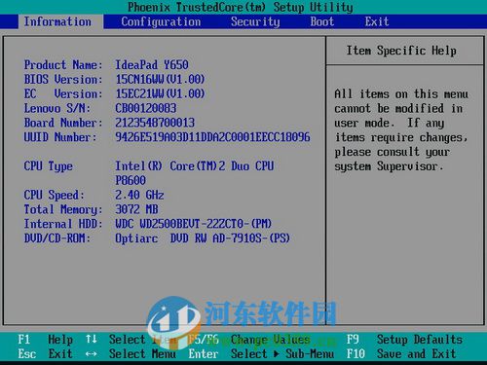Select the IdeaPad Y650 value

click(152, 65)
